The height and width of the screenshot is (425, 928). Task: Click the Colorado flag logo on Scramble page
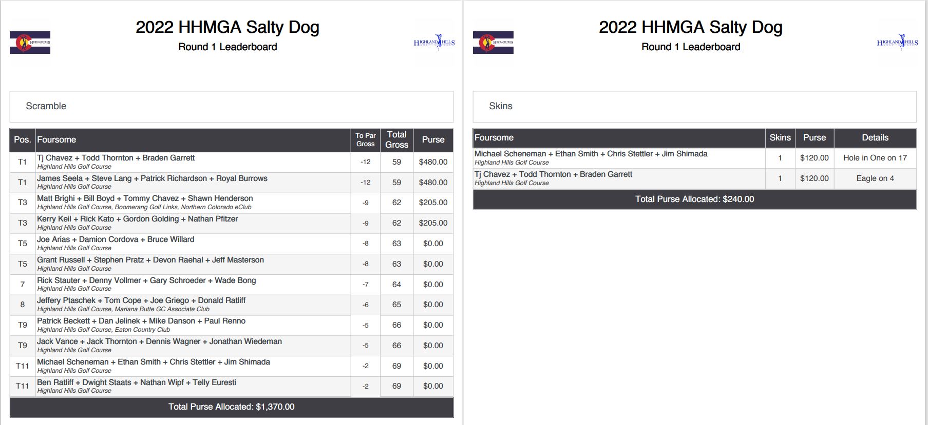point(30,43)
